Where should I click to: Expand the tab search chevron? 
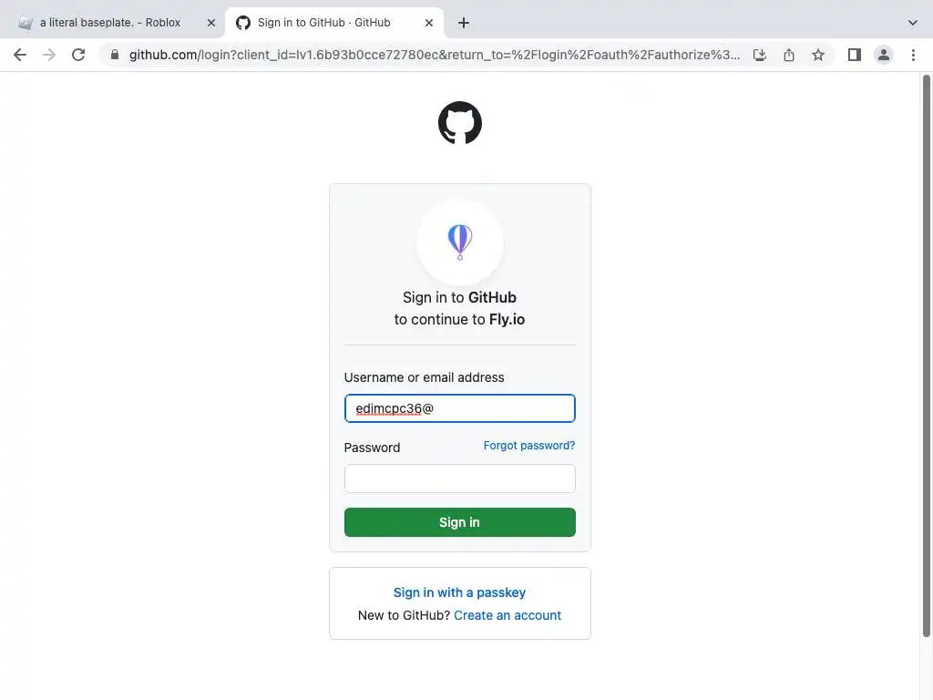913,22
